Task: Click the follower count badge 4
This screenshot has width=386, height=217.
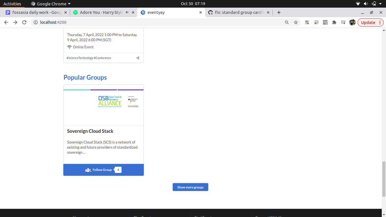Action: (118, 170)
